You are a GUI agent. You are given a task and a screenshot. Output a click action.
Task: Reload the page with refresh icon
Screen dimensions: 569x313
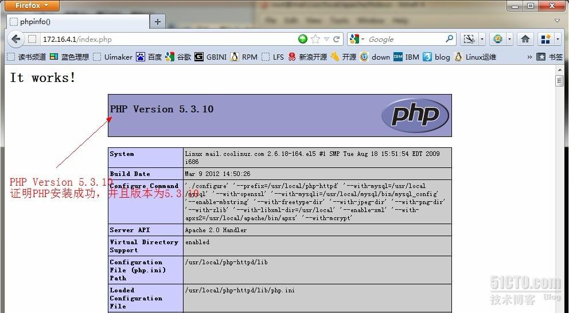tap(336, 39)
